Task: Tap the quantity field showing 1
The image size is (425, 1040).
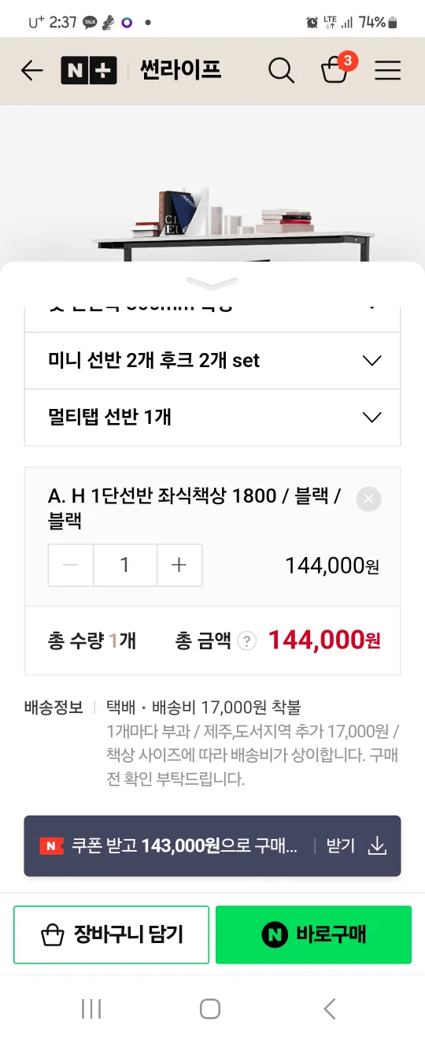Action: pos(125,566)
